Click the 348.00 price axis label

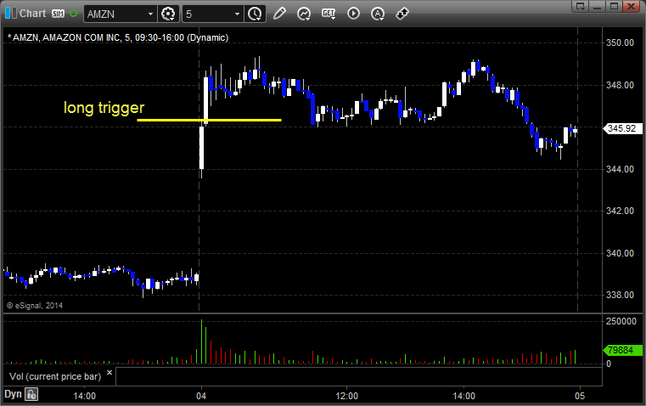pyautogui.click(x=620, y=85)
